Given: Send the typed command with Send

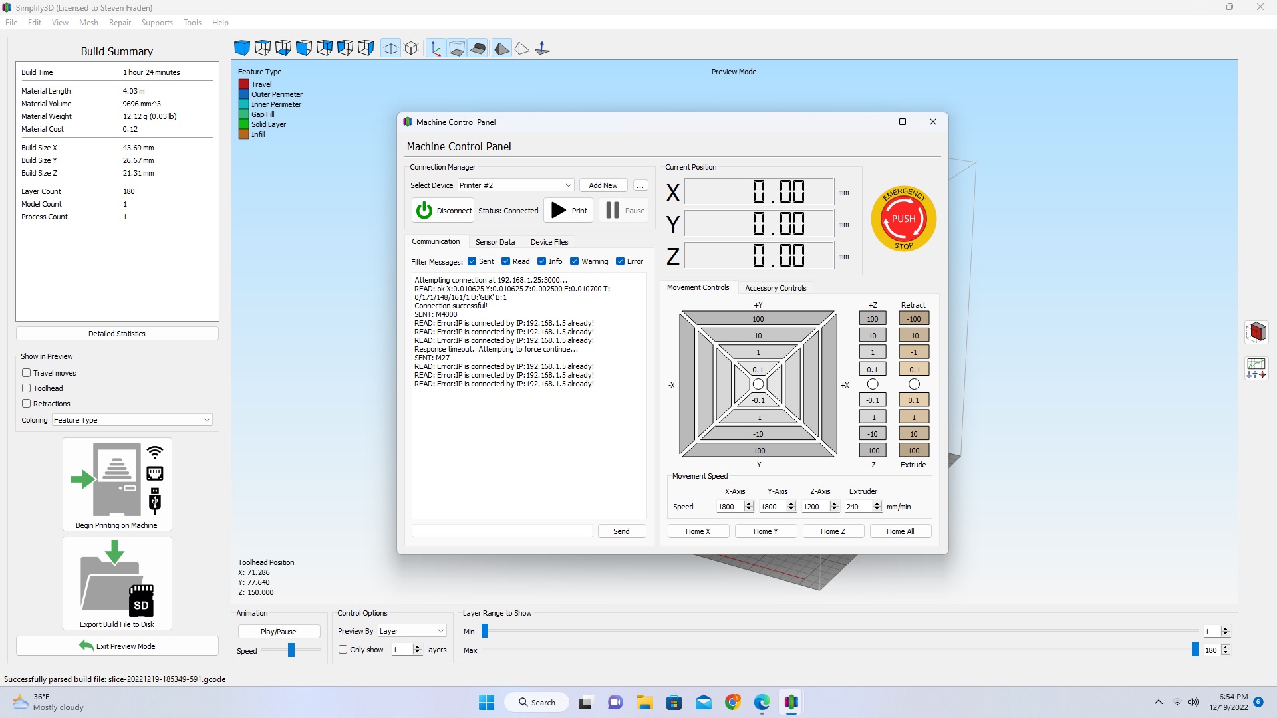Looking at the screenshot, I should [x=621, y=531].
